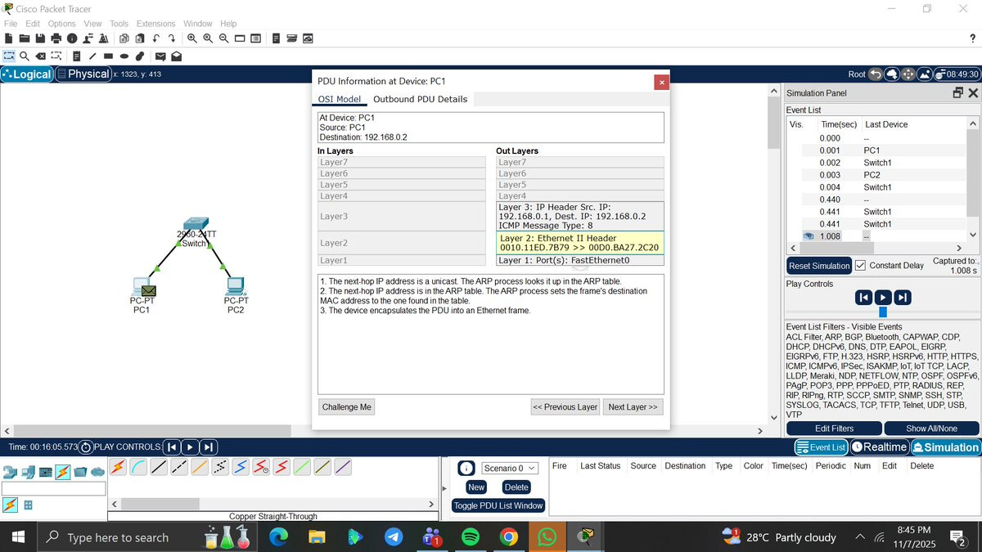
Task: Click the Challenge Me button
Action: 346,406
